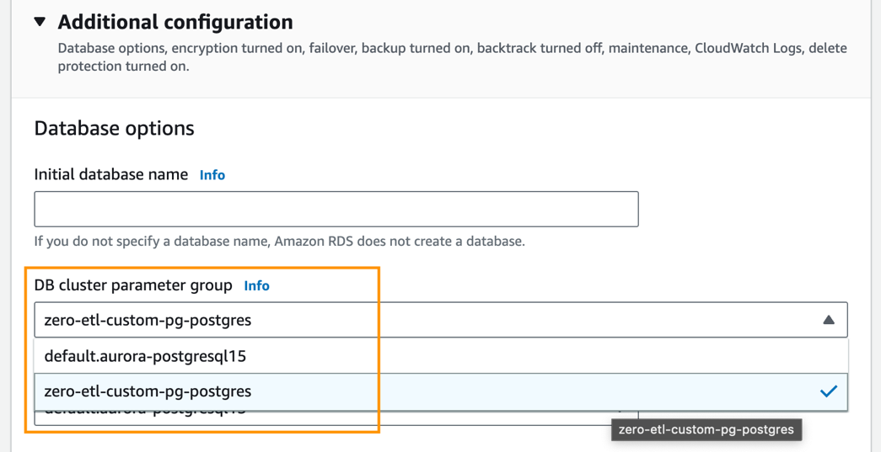The image size is (881, 452).
Task: Open Info link for DB cluster parameter group
Action: click(x=256, y=286)
